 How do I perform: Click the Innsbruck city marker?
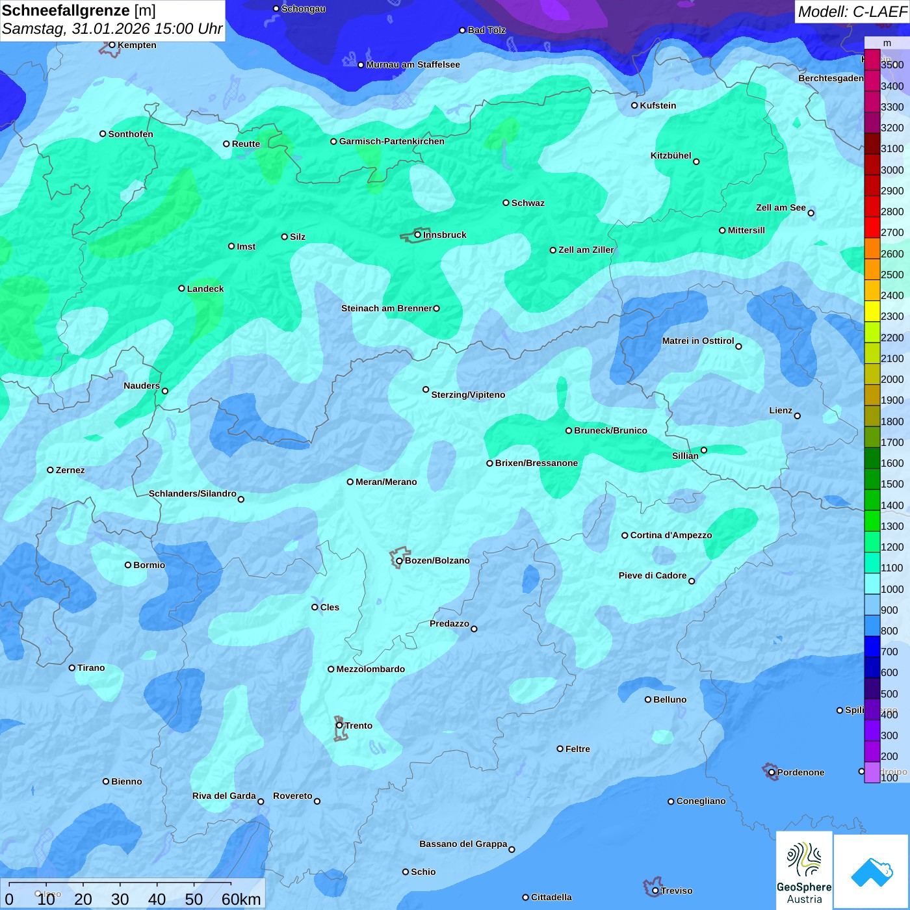pyautogui.click(x=417, y=235)
